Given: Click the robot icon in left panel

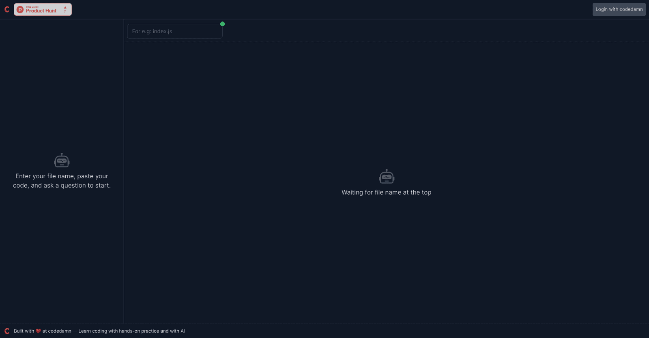Looking at the screenshot, I should coord(62,160).
